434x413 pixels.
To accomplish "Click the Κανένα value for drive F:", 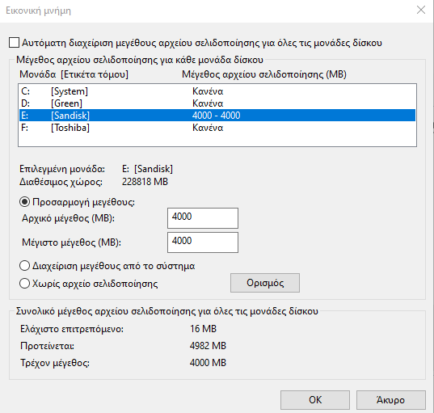I will (x=208, y=128).
